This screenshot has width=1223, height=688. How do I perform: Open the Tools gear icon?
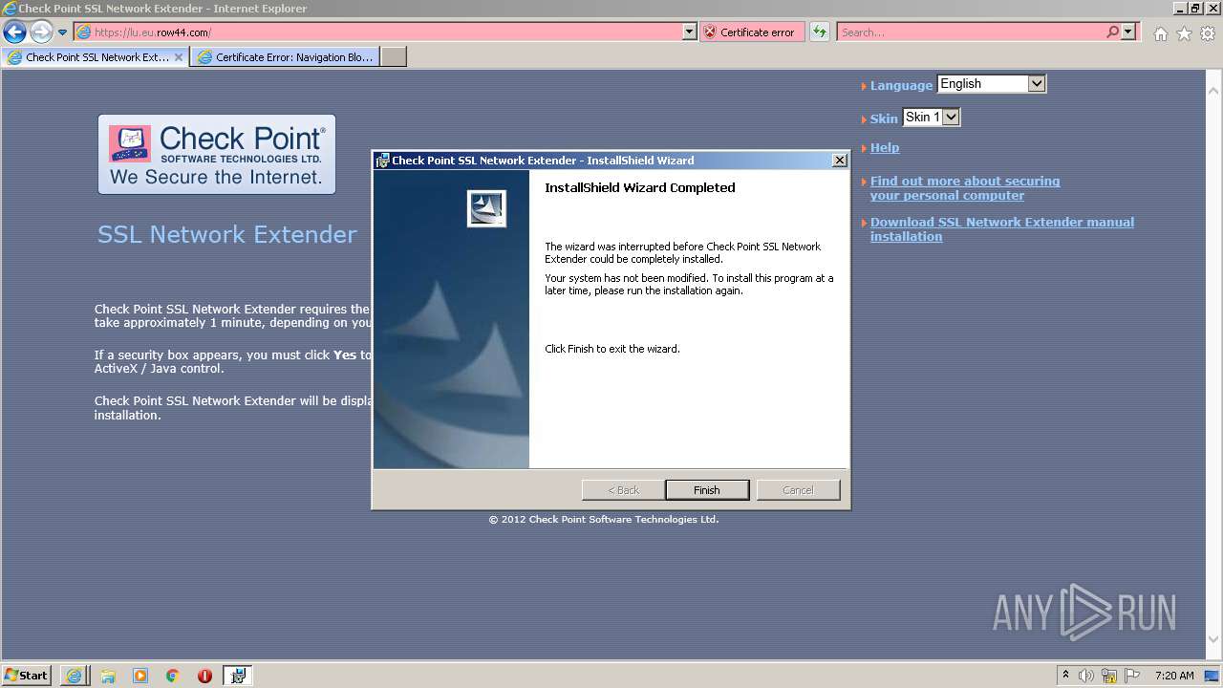click(1208, 33)
